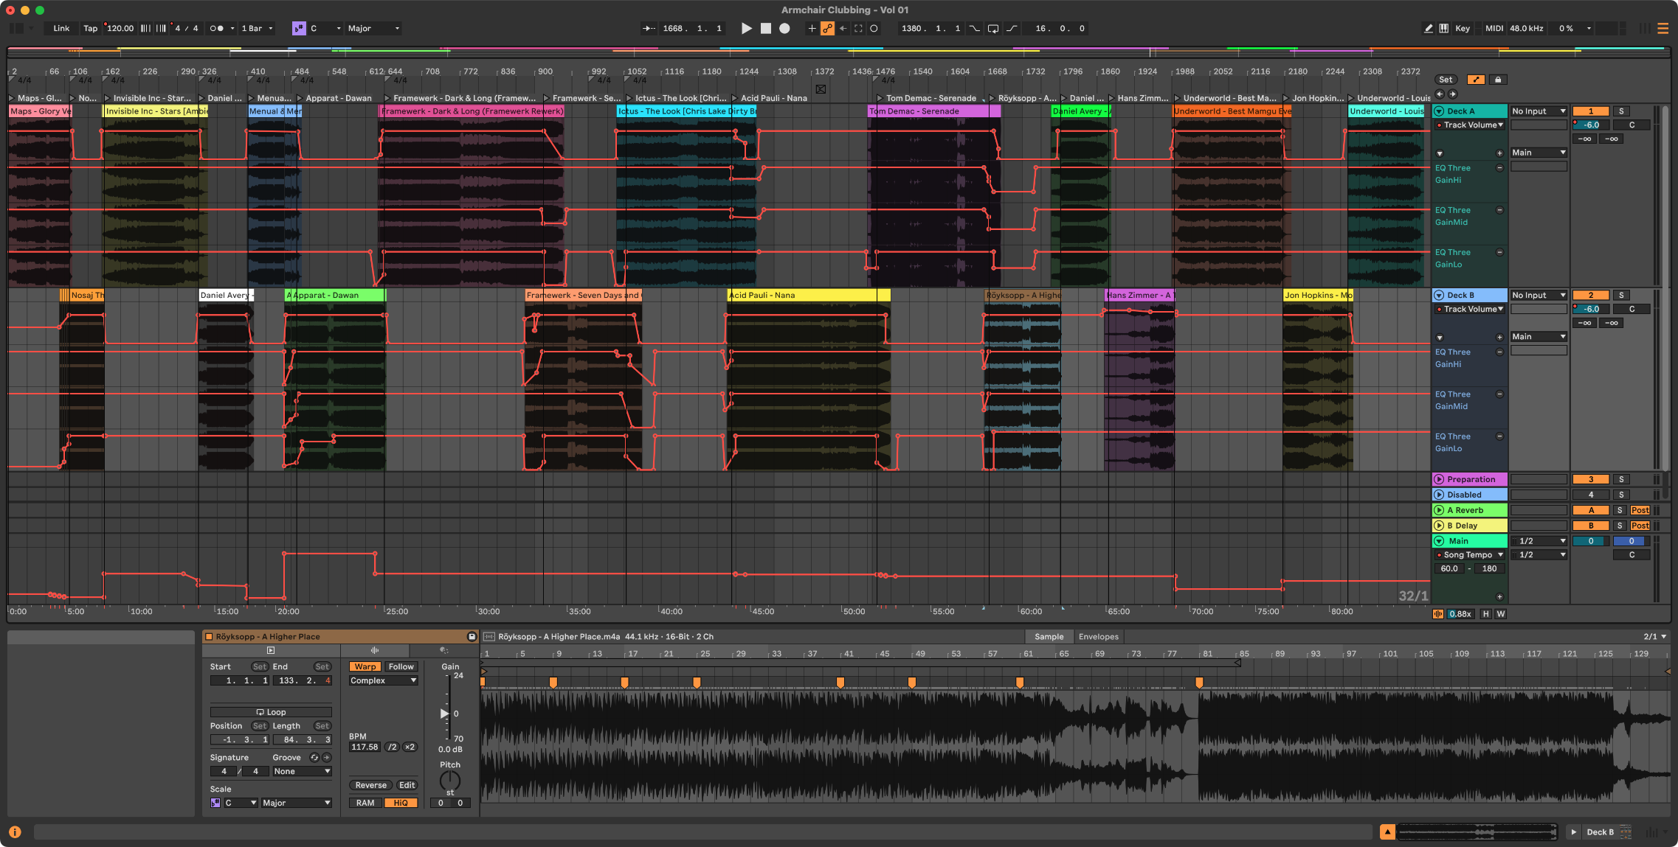The width and height of the screenshot is (1678, 847).
Task: Click the clip Gain slider
Action: point(445,713)
